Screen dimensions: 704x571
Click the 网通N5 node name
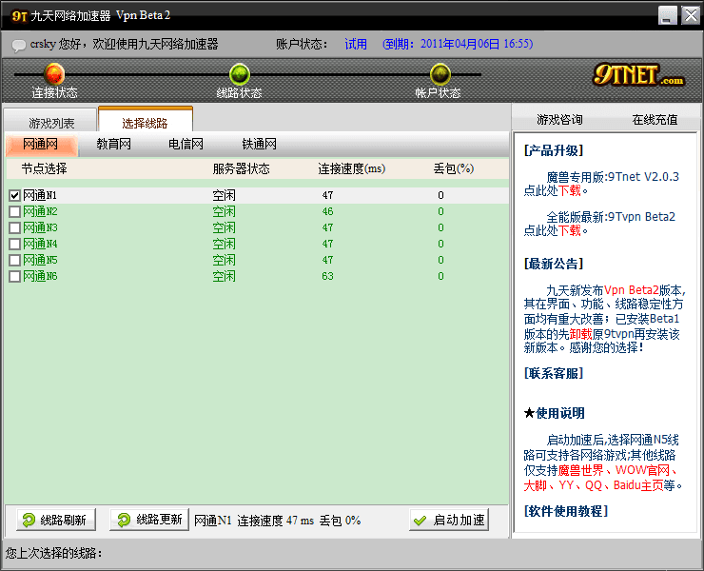pyautogui.click(x=40, y=260)
